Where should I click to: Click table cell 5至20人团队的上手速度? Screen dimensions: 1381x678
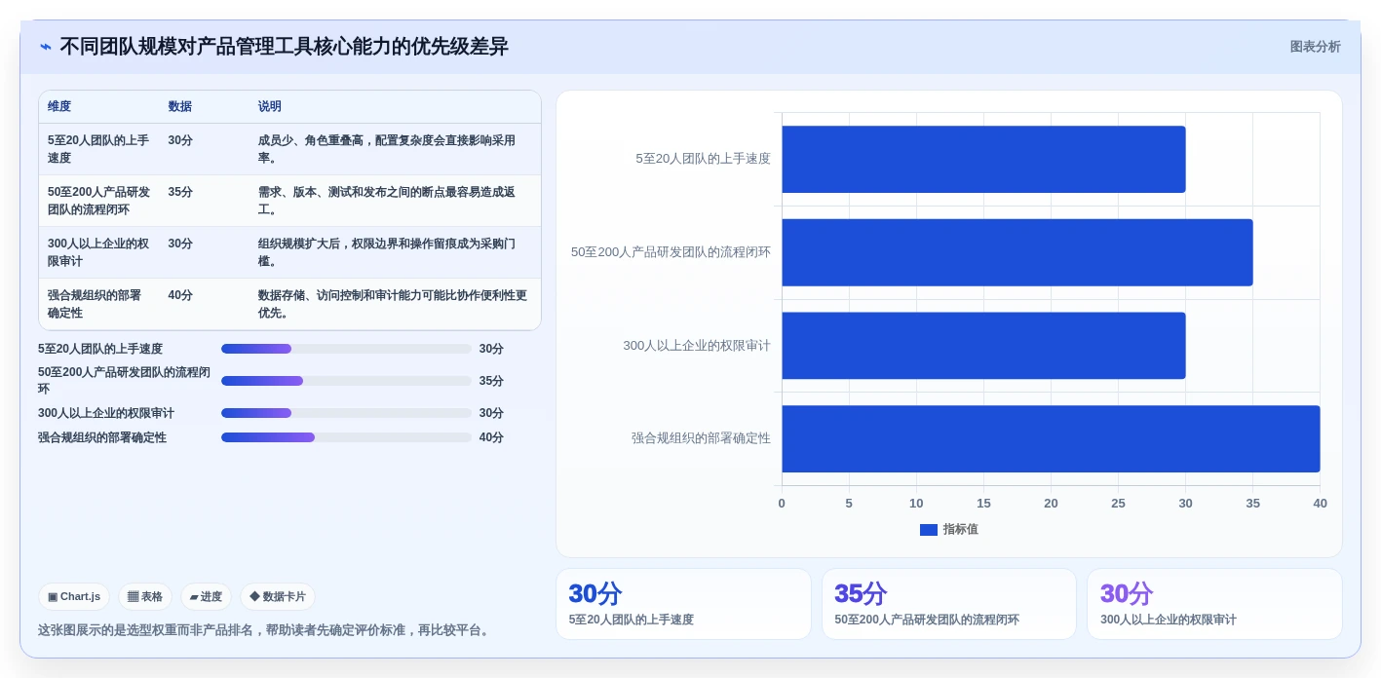pos(98,149)
